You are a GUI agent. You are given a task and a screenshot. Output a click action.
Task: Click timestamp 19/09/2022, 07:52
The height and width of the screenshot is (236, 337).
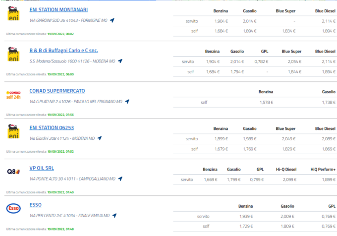pos(60,152)
